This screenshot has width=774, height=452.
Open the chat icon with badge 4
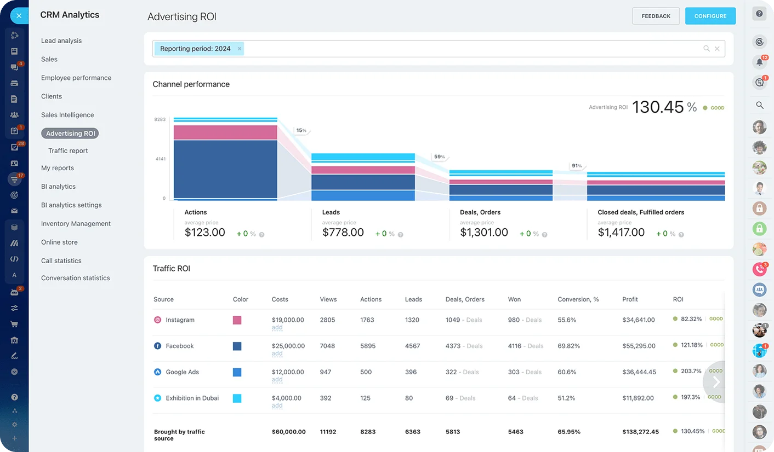14,67
